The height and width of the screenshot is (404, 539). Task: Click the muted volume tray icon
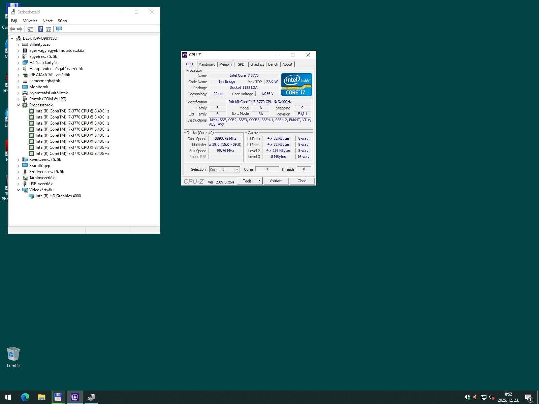(492, 397)
